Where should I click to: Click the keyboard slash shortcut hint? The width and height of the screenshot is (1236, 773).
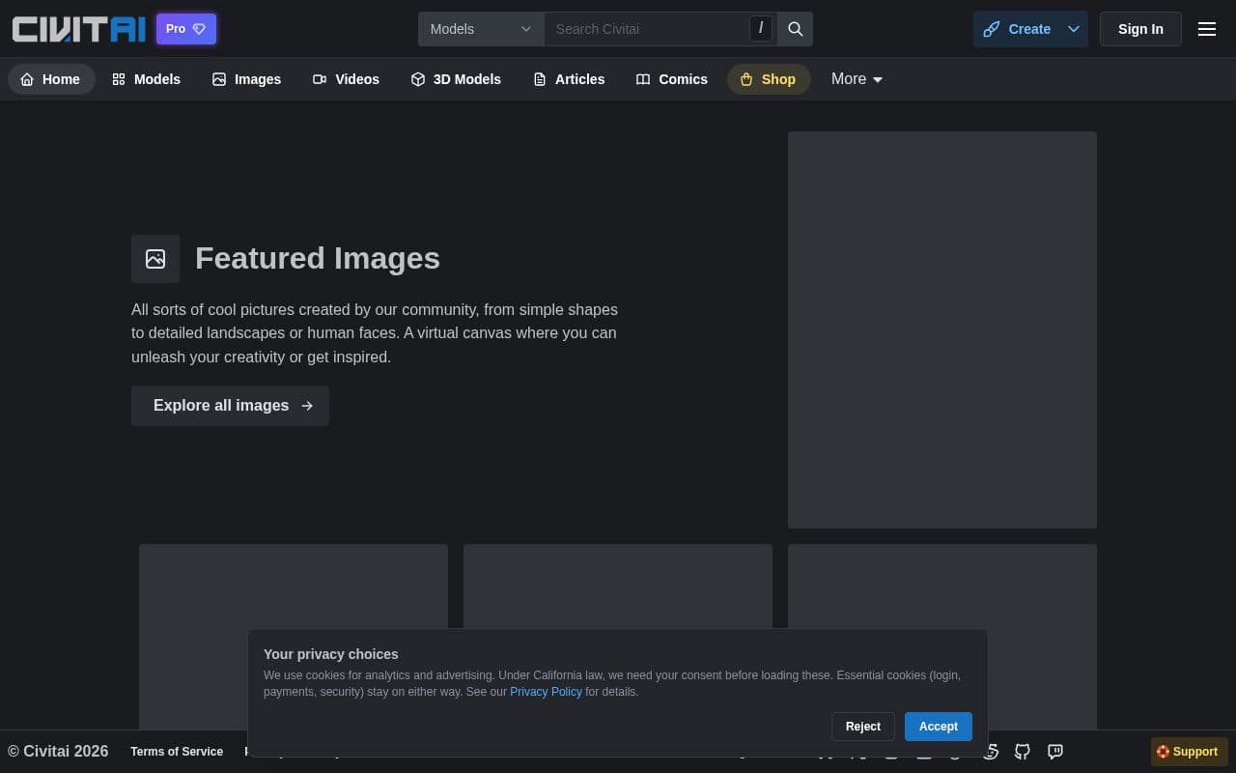click(761, 29)
